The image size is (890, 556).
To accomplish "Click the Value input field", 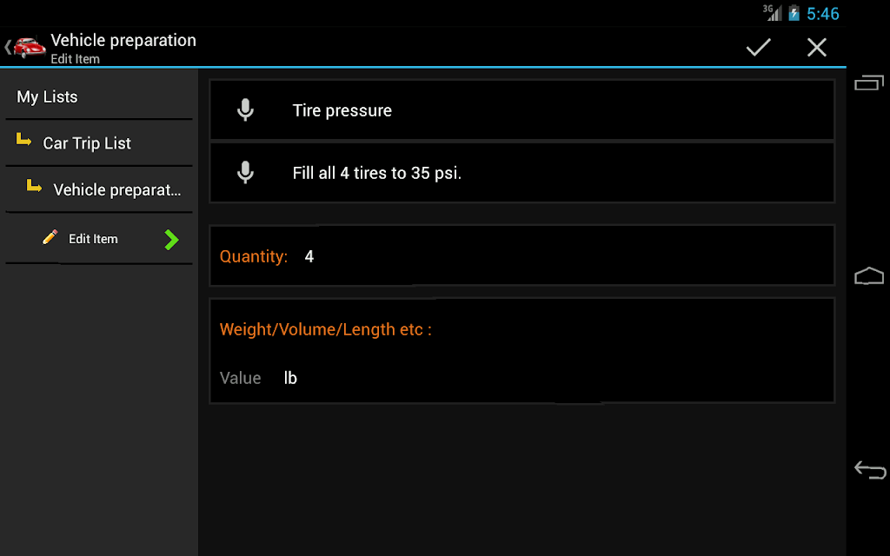I will pyautogui.click(x=240, y=378).
